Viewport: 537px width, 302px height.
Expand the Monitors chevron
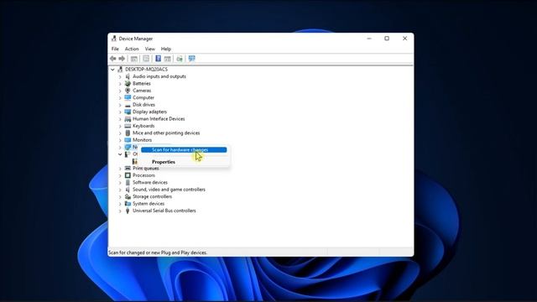pyautogui.click(x=120, y=140)
